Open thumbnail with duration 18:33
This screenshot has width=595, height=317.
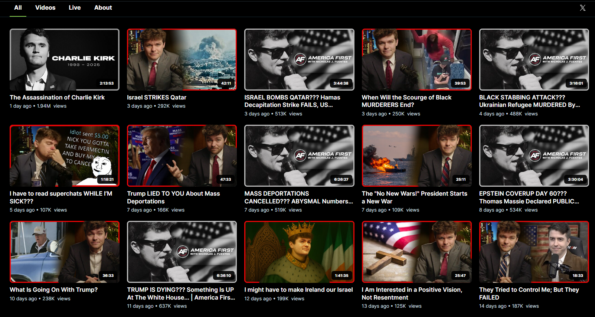[x=534, y=252]
